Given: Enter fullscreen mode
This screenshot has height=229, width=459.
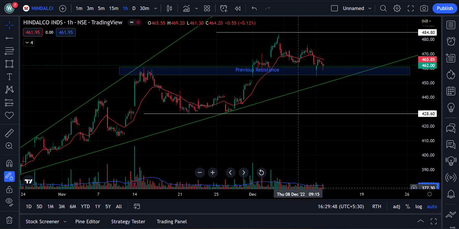Looking at the screenshot, I should point(410,8).
